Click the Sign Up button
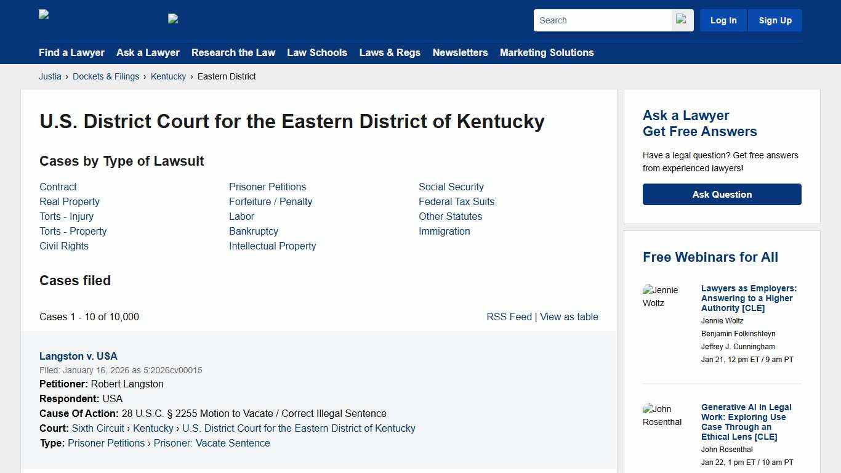Image resolution: width=841 pixels, height=473 pixels. [x=775, y=20]
